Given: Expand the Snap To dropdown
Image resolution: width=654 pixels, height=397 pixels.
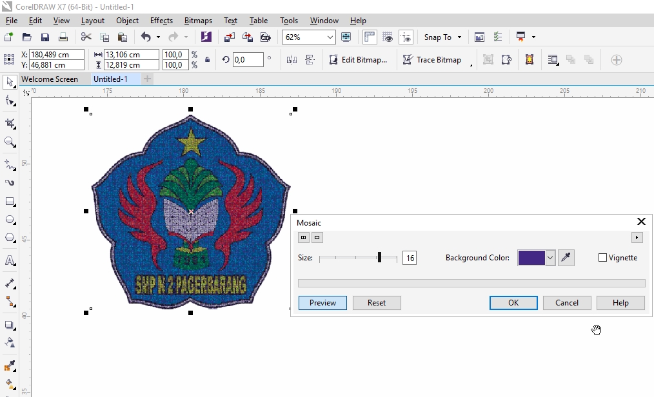Looking at the screenshot, I should 460,37.
